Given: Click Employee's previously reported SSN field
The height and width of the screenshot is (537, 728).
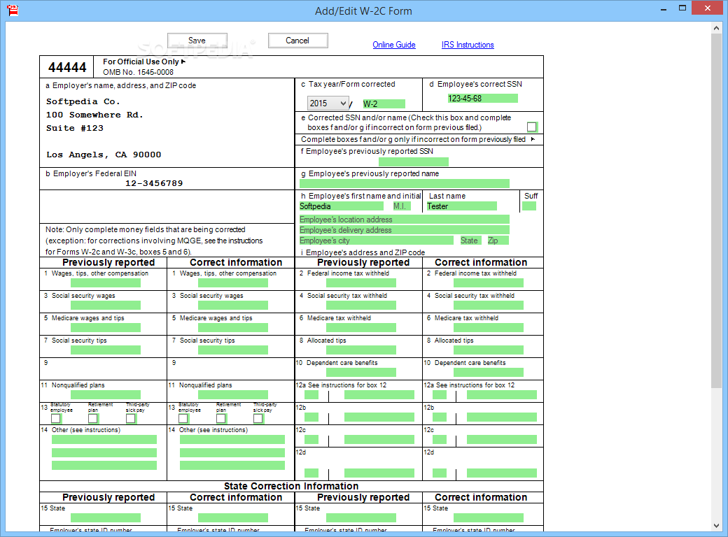Looking at the screenshot, I should click(414, 162).
